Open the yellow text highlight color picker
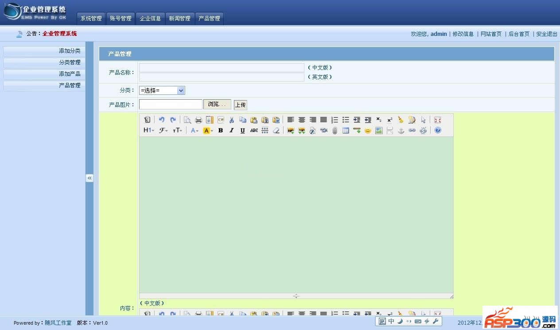 (x=208, y=130)
